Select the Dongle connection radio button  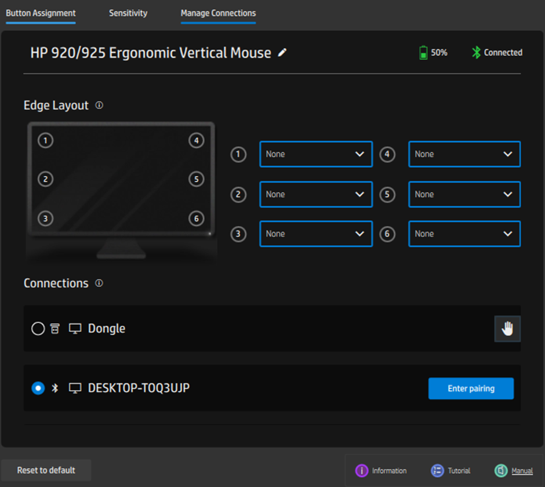click(x=38, y=329)
